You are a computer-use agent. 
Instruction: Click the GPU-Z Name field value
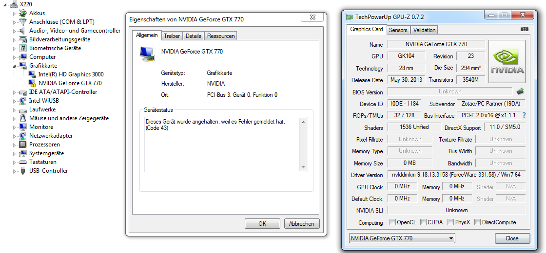click(x=436, y=44)
